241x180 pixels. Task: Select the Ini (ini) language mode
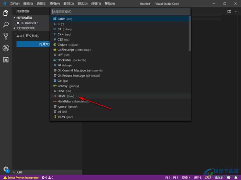(x=121, y=112)
